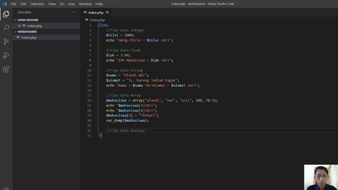
Task: Open the Search view in activity bar
Action: [6, 28]
